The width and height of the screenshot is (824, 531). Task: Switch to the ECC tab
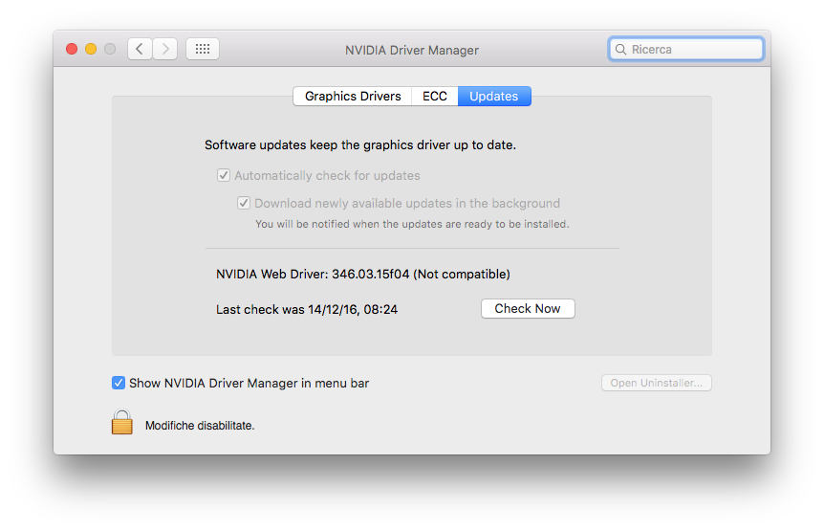click(435, 97)
